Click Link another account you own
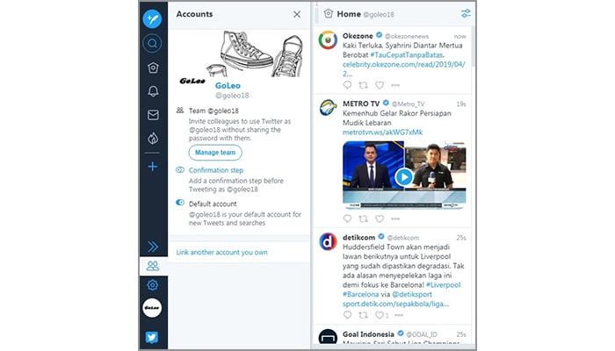 point(222,253)
